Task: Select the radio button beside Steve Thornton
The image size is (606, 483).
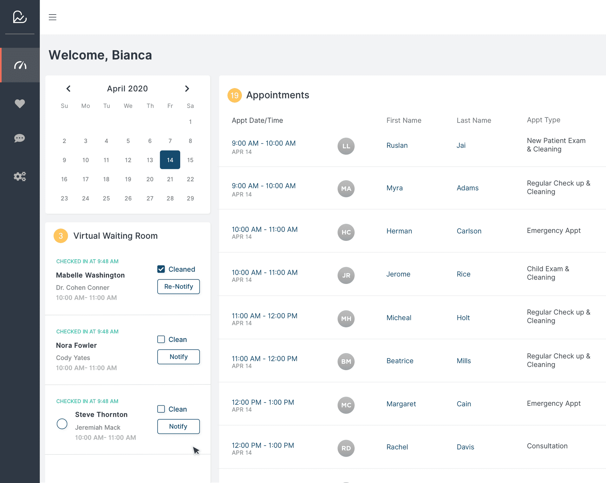Action: [62, 424]
